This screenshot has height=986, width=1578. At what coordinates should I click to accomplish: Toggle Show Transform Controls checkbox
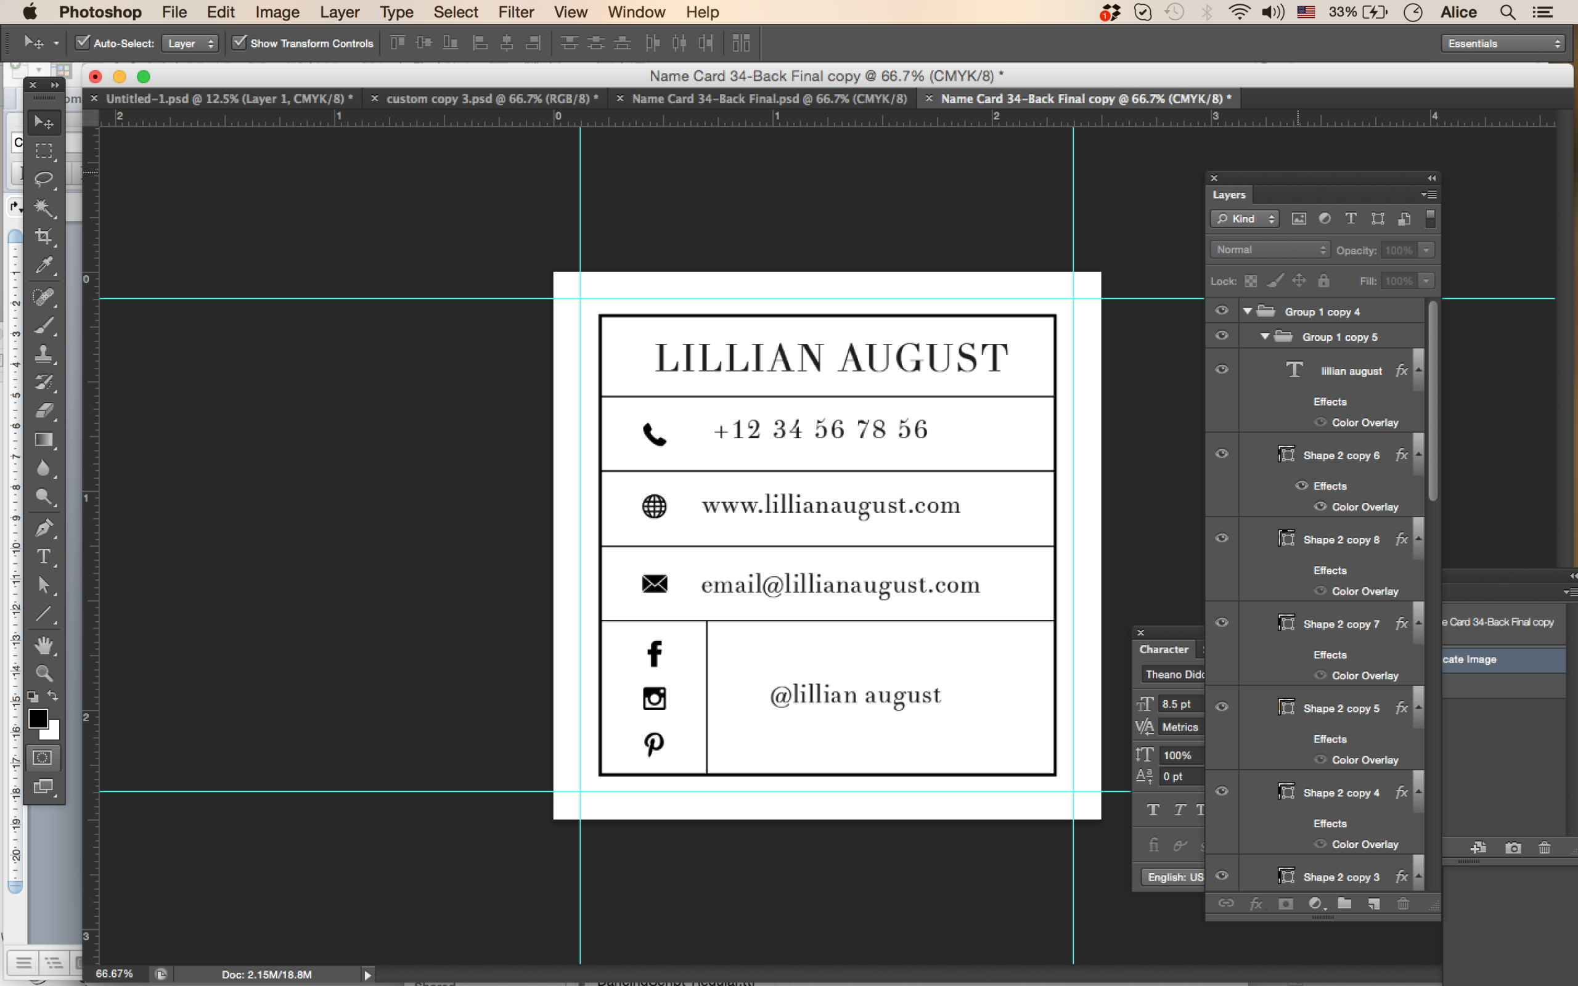click(239, 43)
